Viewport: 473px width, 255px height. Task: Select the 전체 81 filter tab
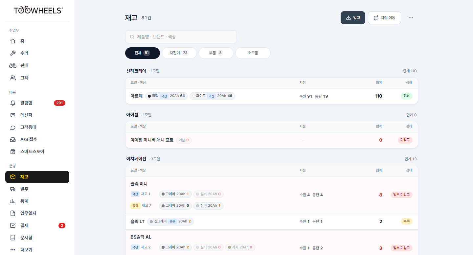(x=143, y=53)
